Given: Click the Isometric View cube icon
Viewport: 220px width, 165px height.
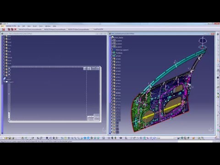Looking at the screenshot, I should pyautogui.click(x=88, y=138).
